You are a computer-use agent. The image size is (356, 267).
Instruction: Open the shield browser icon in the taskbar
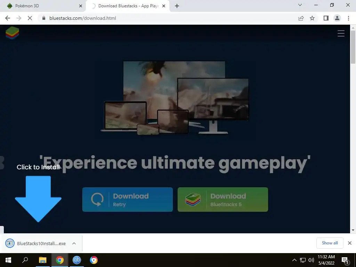(94, 260)
